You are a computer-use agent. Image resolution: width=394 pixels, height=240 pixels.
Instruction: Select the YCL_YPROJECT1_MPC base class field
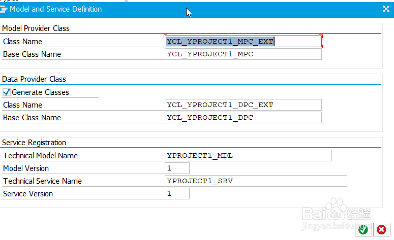(243, 54)
